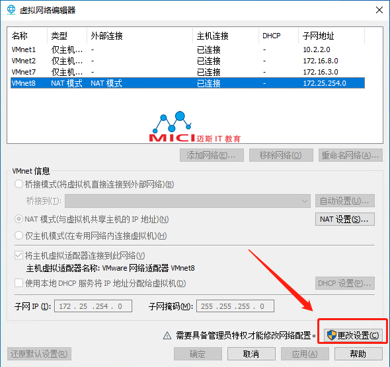This screenshot has width=390, height=367.
Task: Click the 取消 button
Action: point(251,354)
